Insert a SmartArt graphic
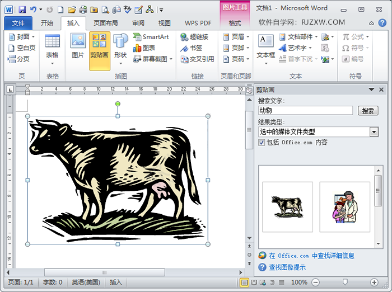The height and width of the screenshot is (292, 392). (151, 37)
